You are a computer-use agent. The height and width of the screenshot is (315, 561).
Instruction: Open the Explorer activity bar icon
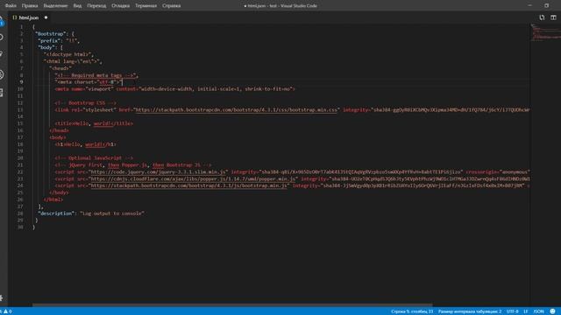[2, 21]
